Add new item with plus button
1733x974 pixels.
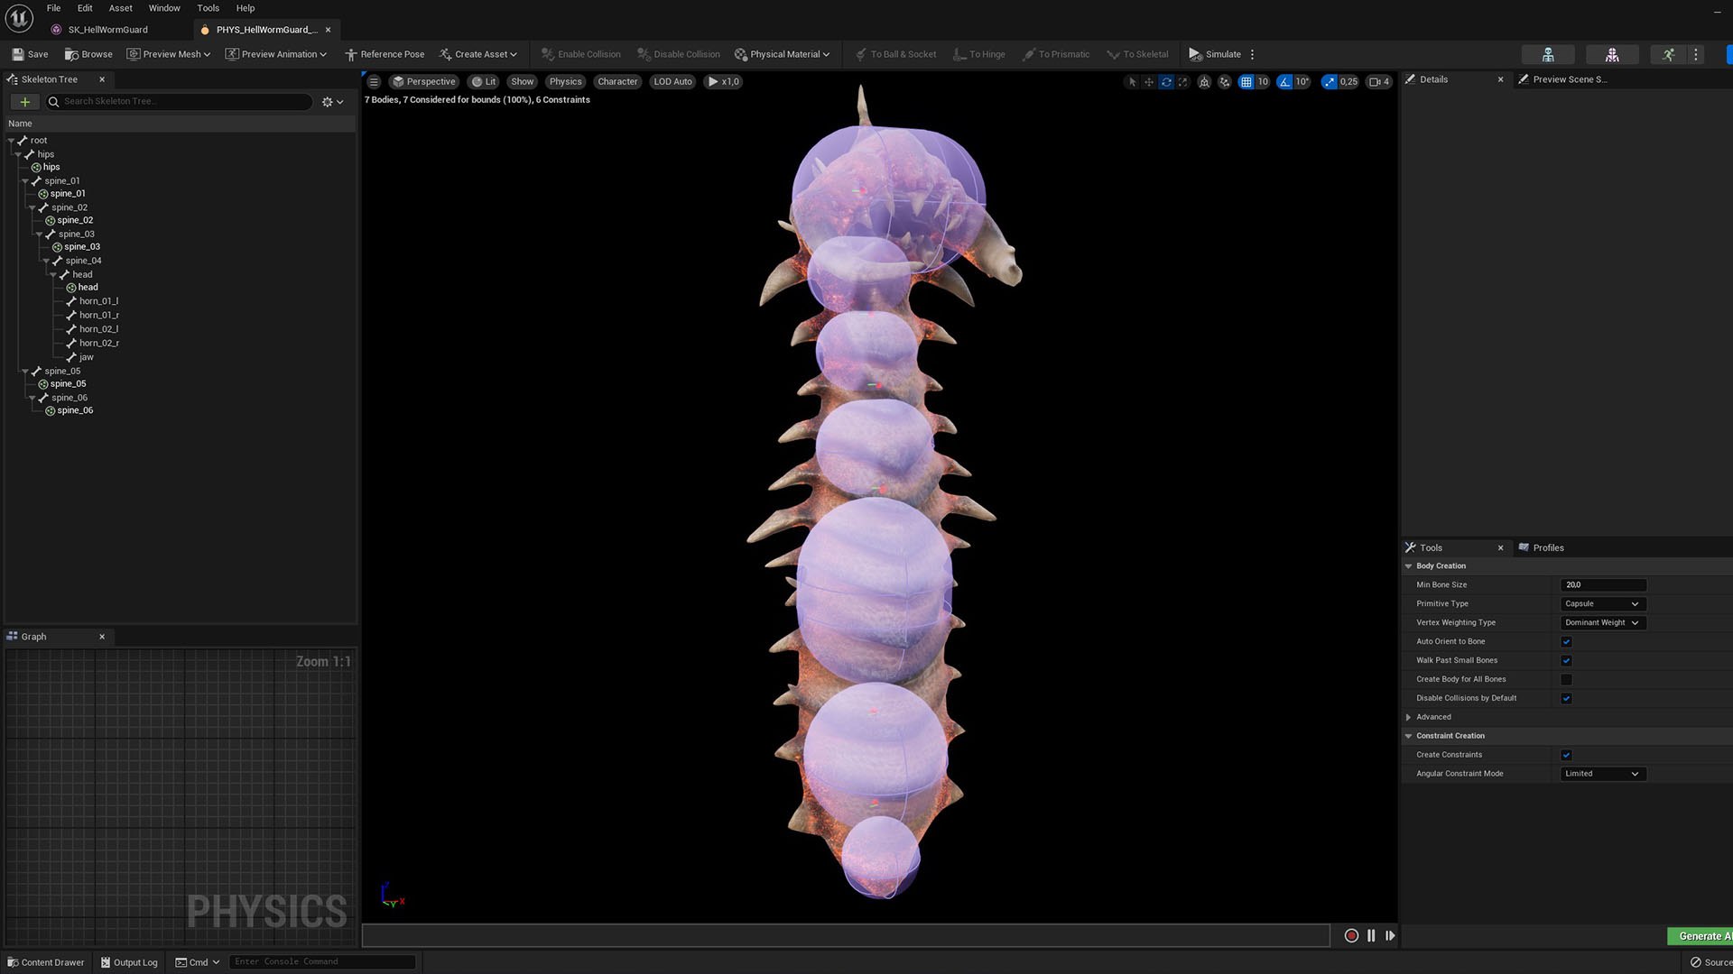pyautogui.click(x=24, y=102)
